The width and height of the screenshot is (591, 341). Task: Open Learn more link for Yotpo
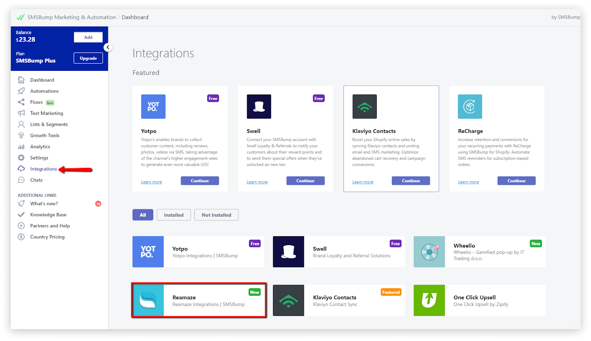pos(151,182)
